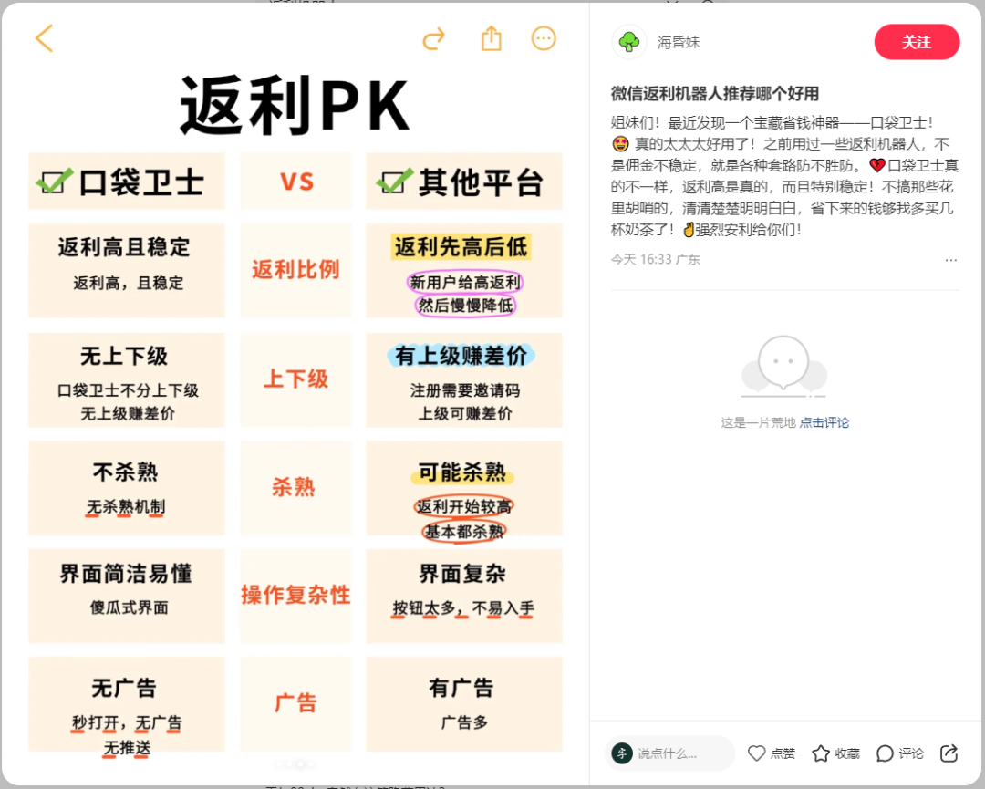The image size is (985, 789).
Task: Click the timestamp 今天 16:33 广东
Action: [x=655, y=259]
